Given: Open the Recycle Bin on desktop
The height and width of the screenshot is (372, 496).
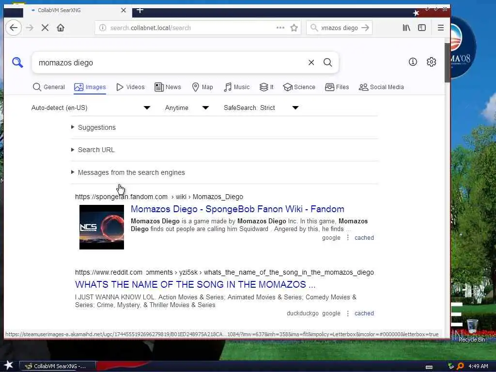Looking at the screenshot, I should coord(472,330).
